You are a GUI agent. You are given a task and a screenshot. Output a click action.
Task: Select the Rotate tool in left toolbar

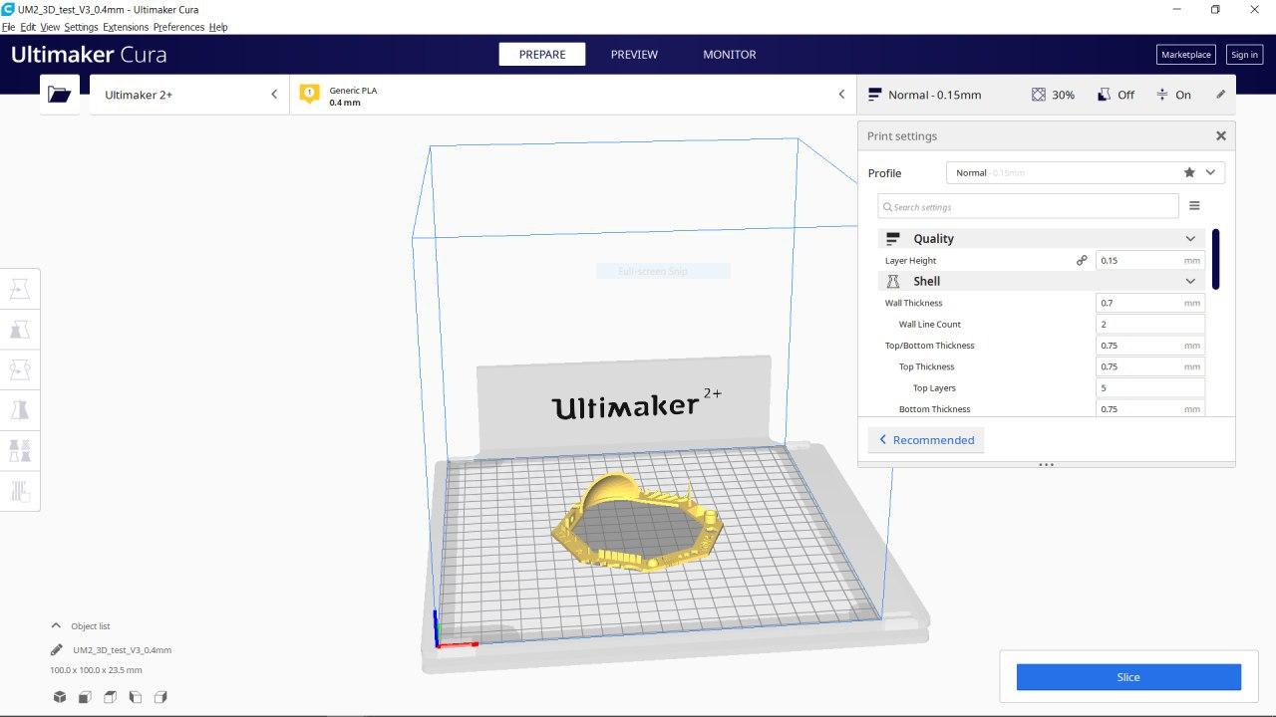(x=20, y=369)
